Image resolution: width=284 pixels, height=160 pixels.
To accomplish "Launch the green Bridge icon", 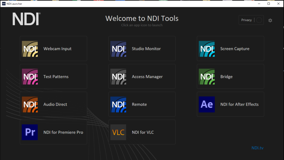I will [x=207, y=77].
